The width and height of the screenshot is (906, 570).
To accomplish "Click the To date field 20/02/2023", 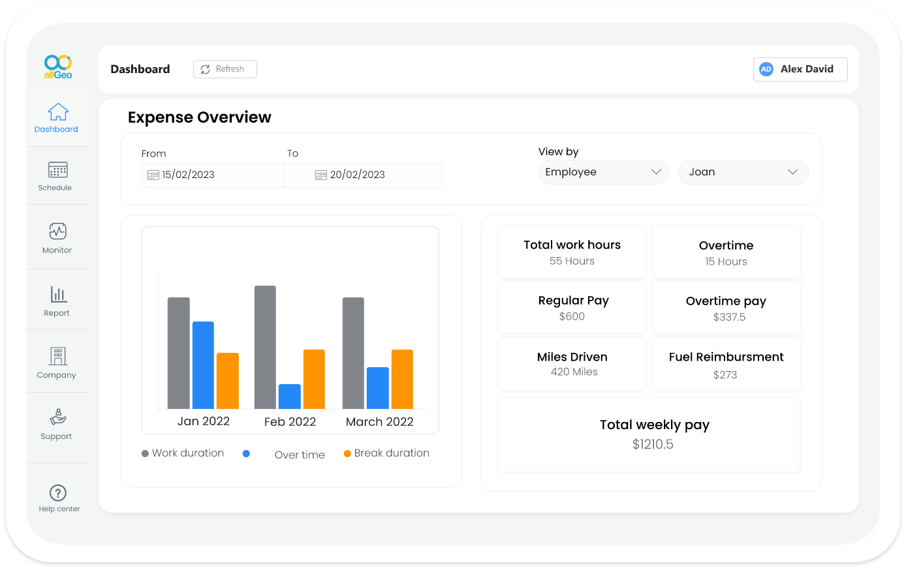I will pyautogui.click(x=364, y=175).
